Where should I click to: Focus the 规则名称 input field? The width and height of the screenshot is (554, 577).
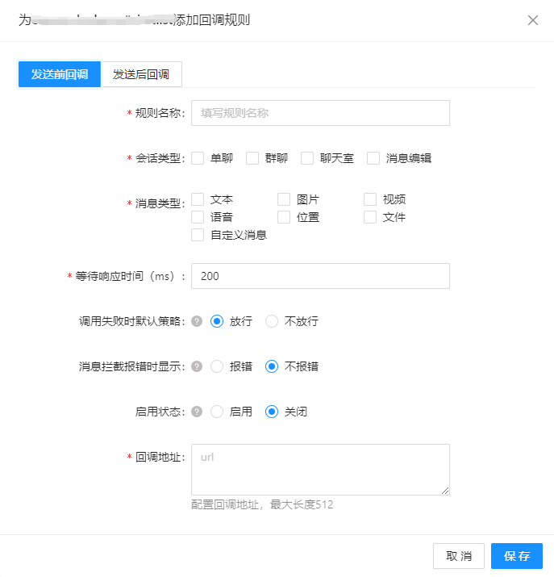(x=319, y=113)
